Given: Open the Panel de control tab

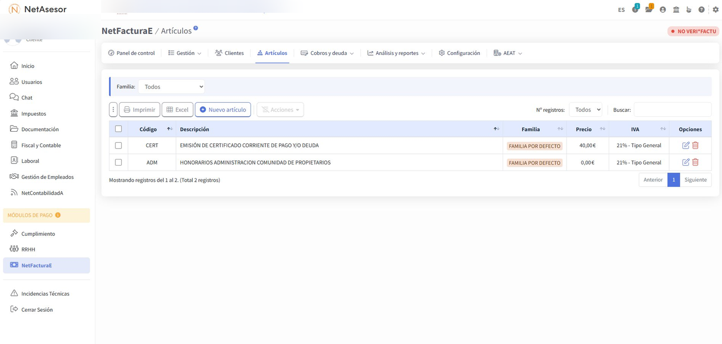Looking at the screenshot, I should pos(131,53).
